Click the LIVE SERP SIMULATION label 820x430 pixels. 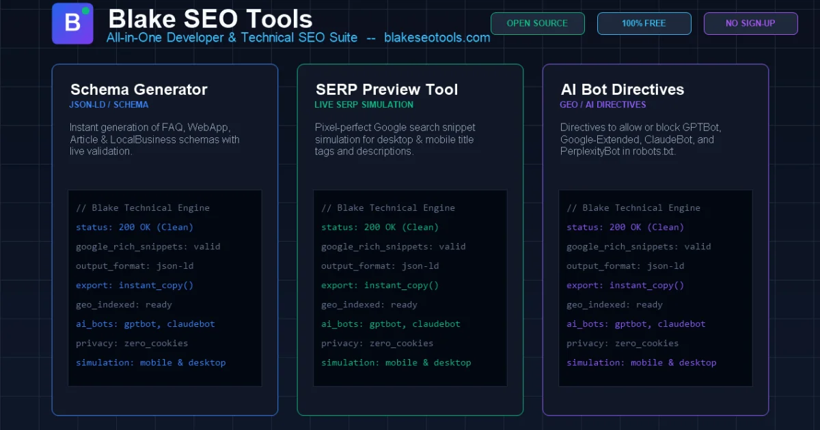[x=364, y=105]
